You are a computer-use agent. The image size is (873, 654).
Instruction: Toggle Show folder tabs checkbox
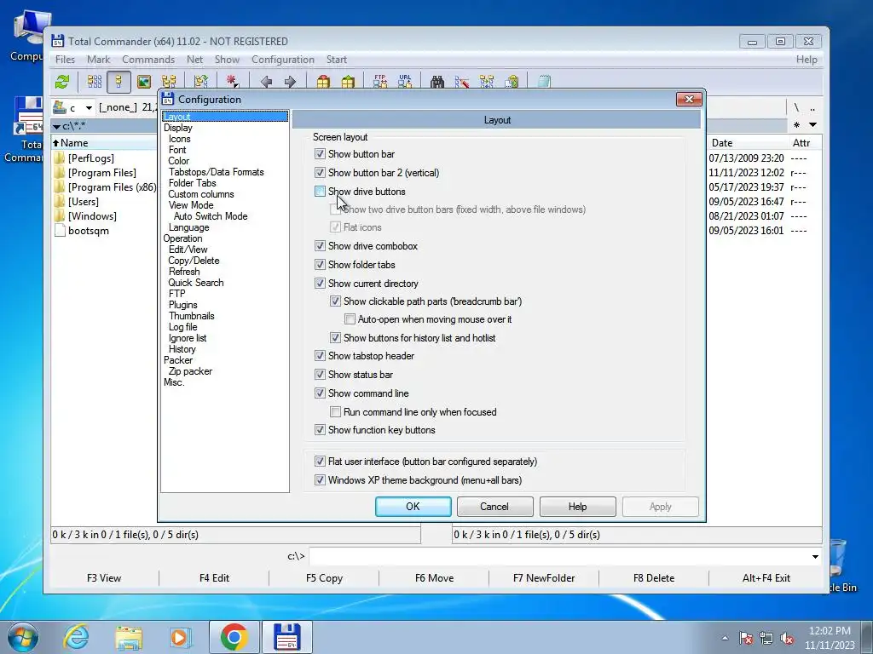[320, 265]
